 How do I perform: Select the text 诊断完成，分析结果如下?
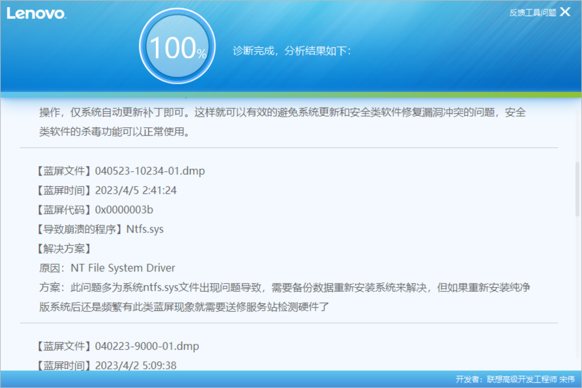(x=292, y=51)
